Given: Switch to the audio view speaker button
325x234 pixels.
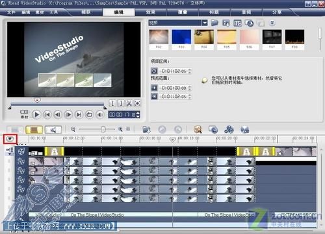Looking at the screenshot, I should pos(53,129).
